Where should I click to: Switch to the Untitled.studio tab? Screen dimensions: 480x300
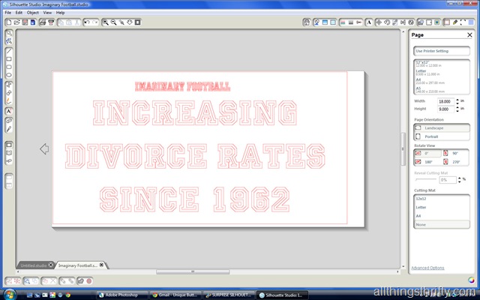pyautogui.click(x=33, y=265)
